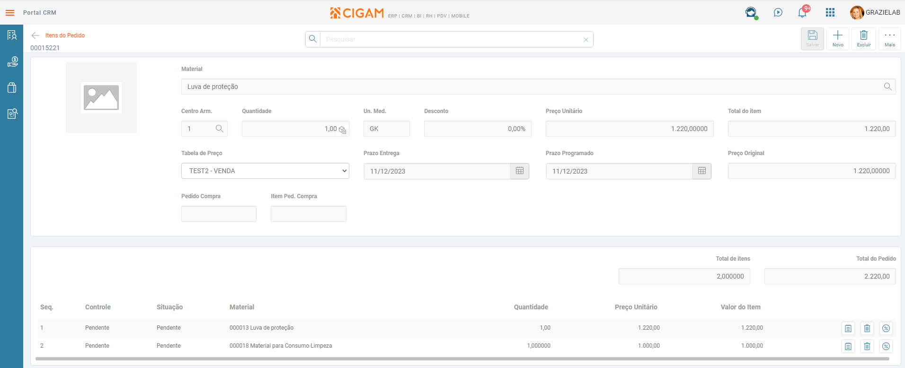Go back using the arrow beside Itens do Pedido
Viewport: 905px width, 368px height.
coord(35,35)
